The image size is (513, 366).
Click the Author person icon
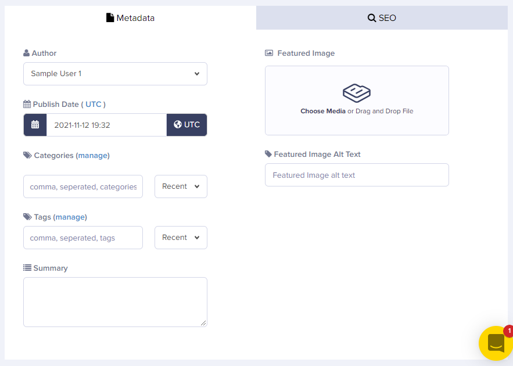(x=27, y=53)
